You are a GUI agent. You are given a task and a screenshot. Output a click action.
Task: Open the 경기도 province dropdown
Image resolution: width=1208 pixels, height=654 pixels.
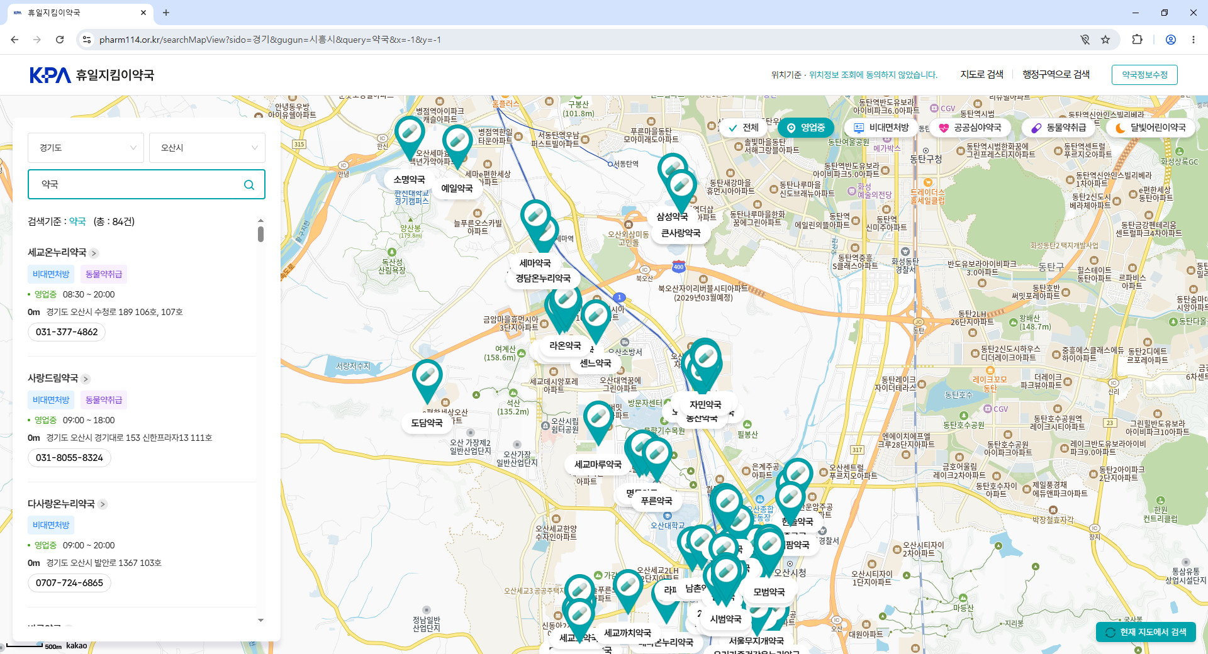click(x=86, y=148)
